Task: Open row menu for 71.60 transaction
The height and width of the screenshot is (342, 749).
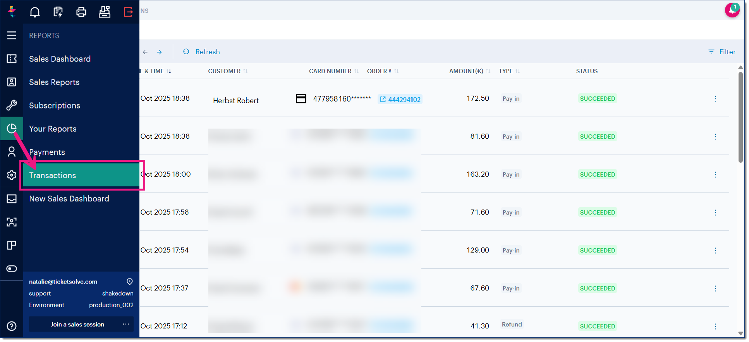Action: click(715, 213)
